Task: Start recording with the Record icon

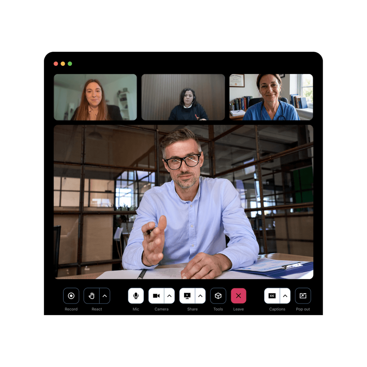Action: point(71,295)
